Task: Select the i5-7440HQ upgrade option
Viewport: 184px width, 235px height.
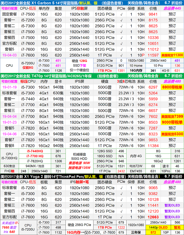Action: (35, 151)
